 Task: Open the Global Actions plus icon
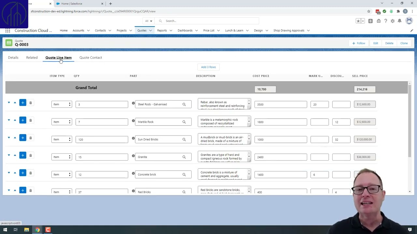coord(370,21)
